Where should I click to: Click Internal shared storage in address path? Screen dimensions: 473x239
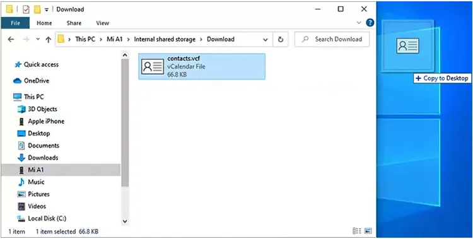[x=165, y=39]
